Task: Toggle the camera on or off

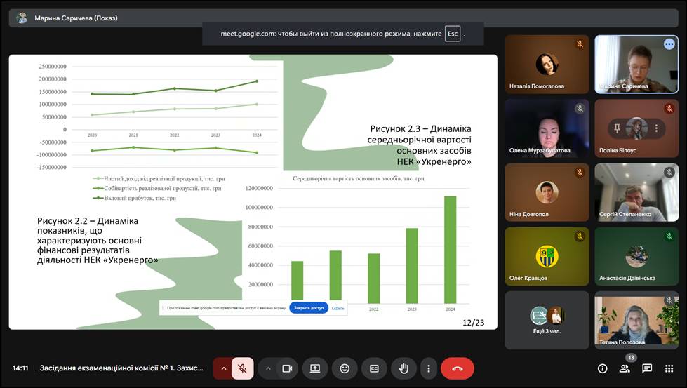Action: pos(286,368)
